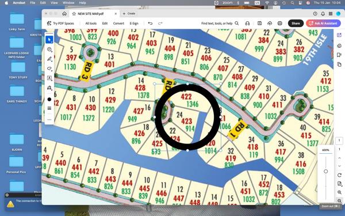Go to next page chevron
The height and width of the screenshot is (216, 345).
point(339,165)
